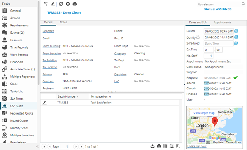Go to next page of grid
Image resolution: width=247 pixels, height=150 pixels.
point(76,147)
